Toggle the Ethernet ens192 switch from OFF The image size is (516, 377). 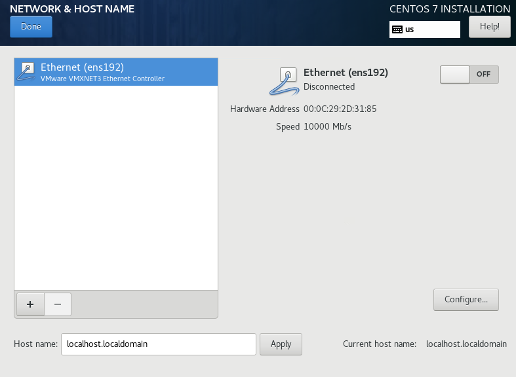click(469, 75)
